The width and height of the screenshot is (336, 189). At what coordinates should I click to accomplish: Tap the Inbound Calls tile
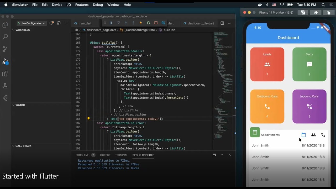309,106
